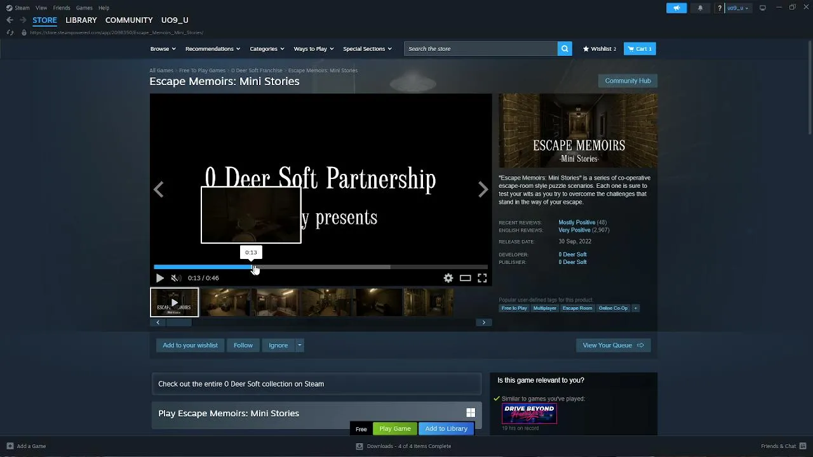The width and height of the screenshot is (813, 457).
Task: Open the Multiplayer tag
Action: (x=545, y=308)
